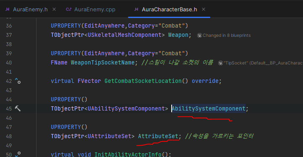The width and height of the screenshot is (303, 157).
Task: Click line number 36 in the gutter
Action: 9,26
